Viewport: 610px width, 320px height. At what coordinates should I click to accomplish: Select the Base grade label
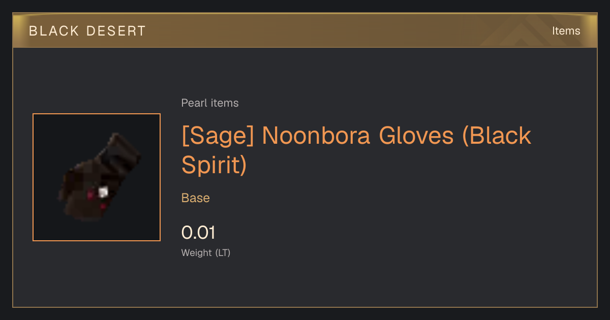click(x=196, y=198)
